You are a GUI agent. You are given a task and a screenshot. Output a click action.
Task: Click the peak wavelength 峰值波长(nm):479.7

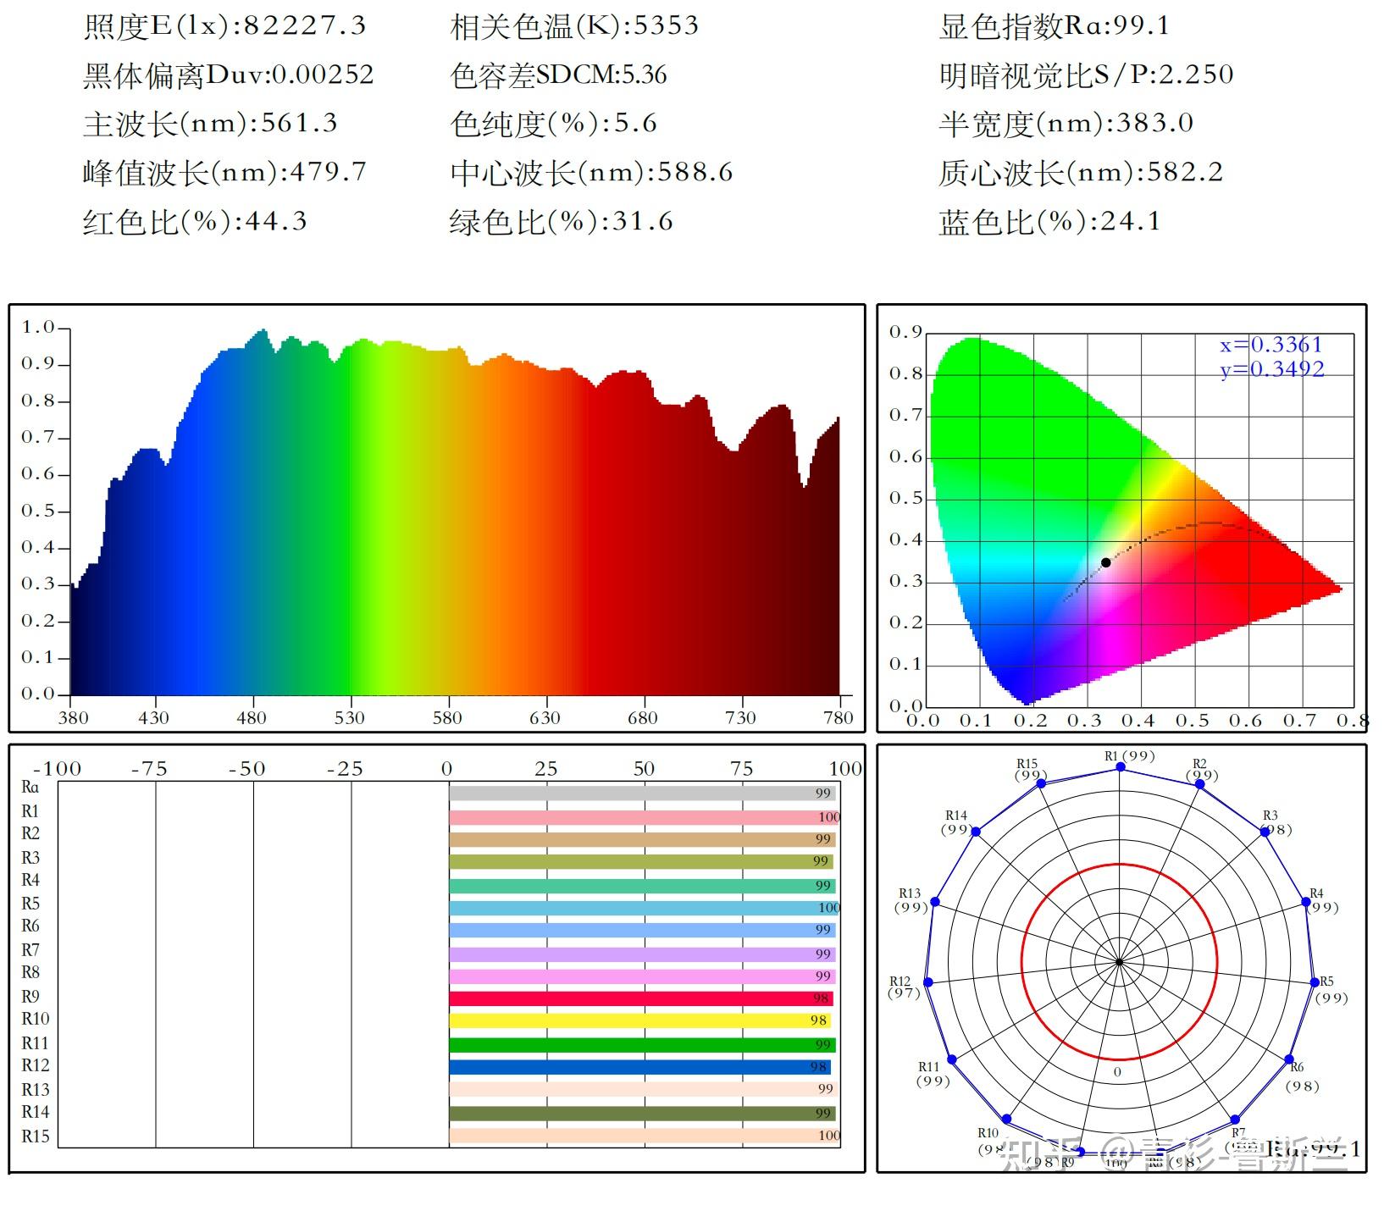tap(225, 174)
